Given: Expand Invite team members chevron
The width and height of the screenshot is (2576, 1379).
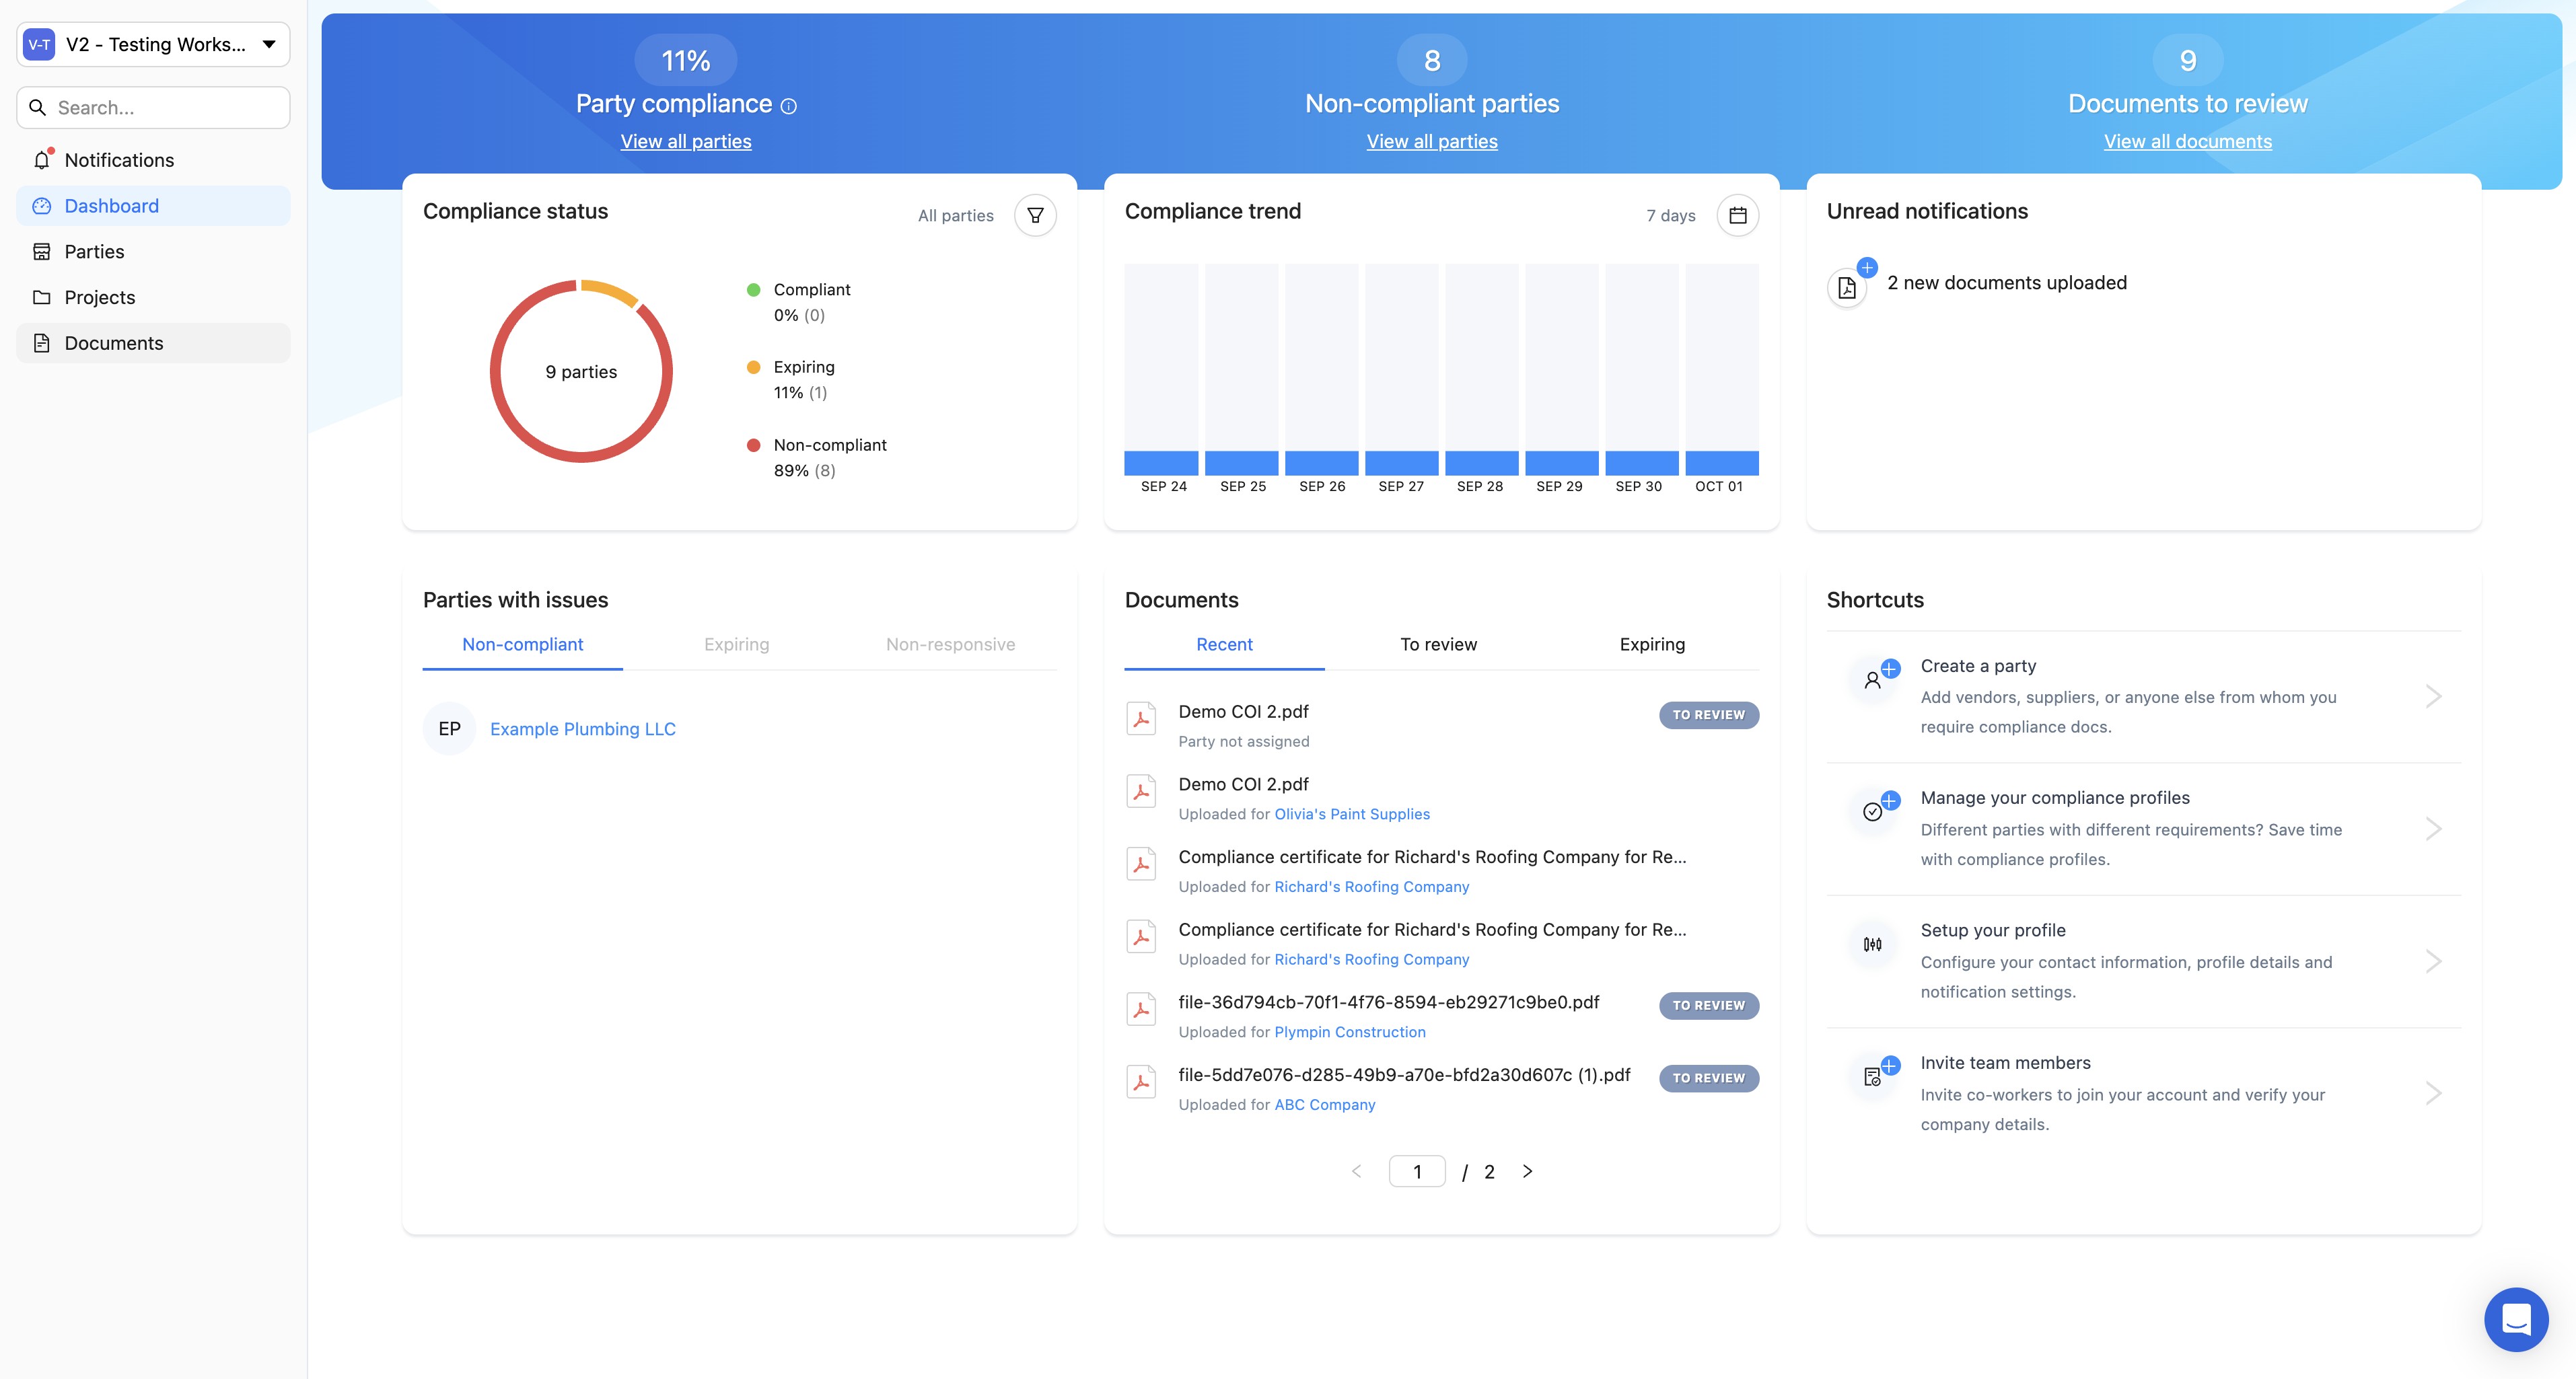Looking at the screenshot, I should (x=2433, y=1093).
